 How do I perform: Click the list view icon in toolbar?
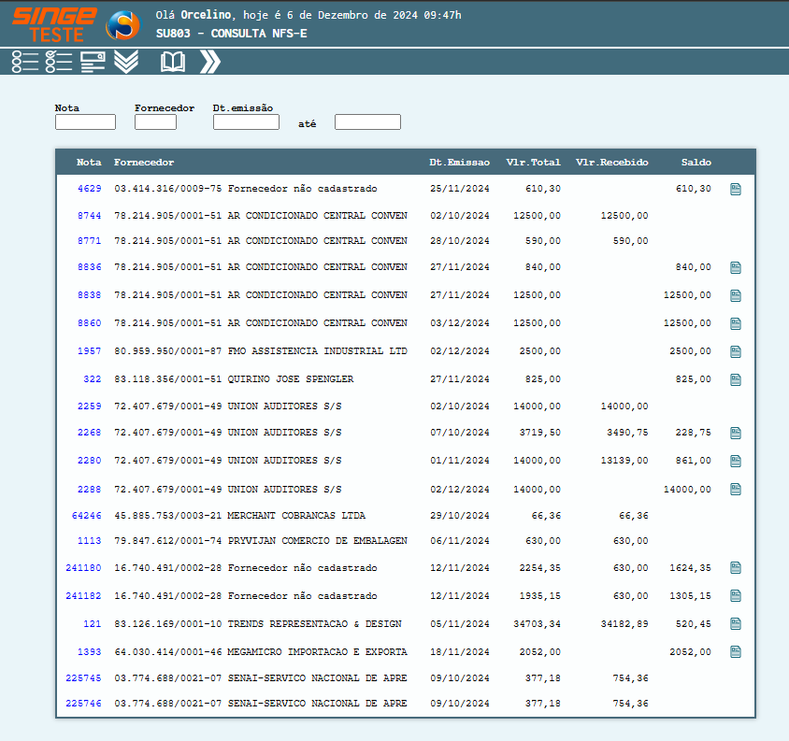click(25, 62)
